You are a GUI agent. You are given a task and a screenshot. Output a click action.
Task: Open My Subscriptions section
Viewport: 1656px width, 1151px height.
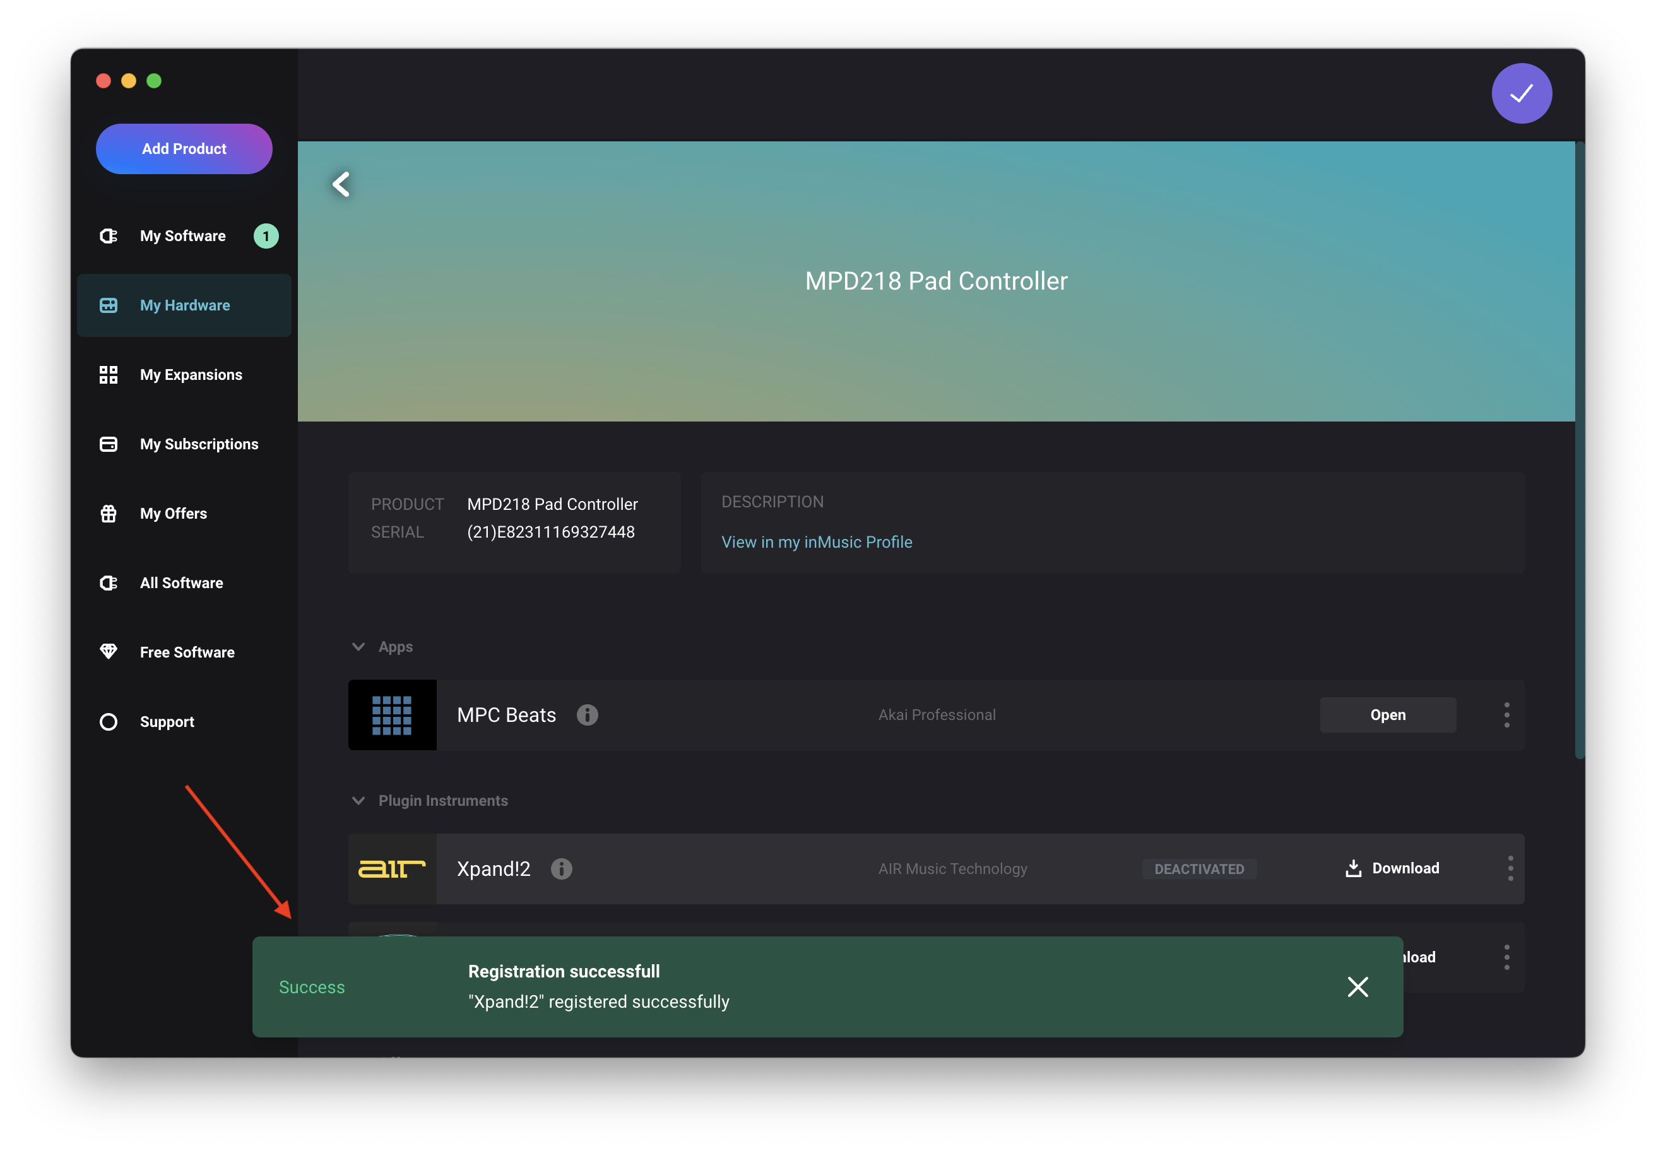coord(198,444)
